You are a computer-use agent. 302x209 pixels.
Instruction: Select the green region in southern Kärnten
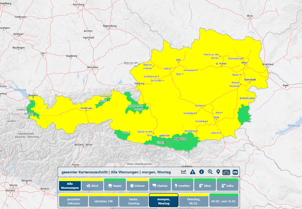(x=181, y=144)
